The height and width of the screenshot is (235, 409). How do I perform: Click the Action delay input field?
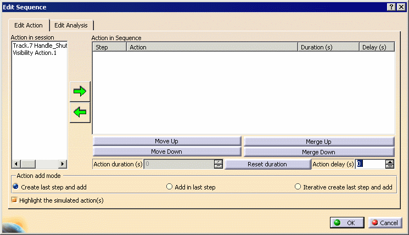(x=371, y=164)
